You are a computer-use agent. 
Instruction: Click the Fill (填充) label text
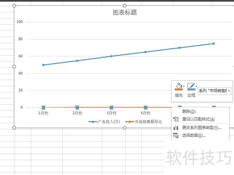click(x=179, y=95)
